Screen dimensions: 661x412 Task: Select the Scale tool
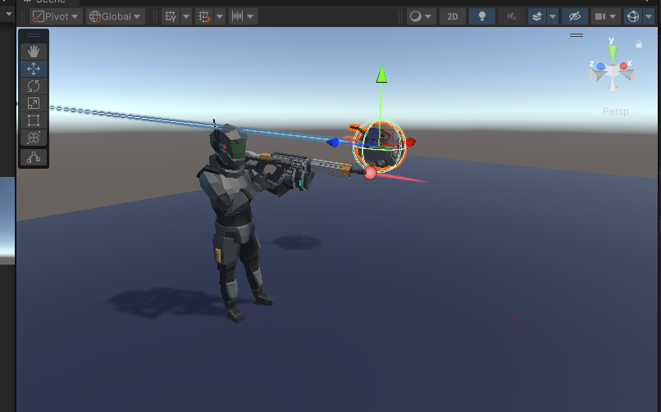pos(34,103)
